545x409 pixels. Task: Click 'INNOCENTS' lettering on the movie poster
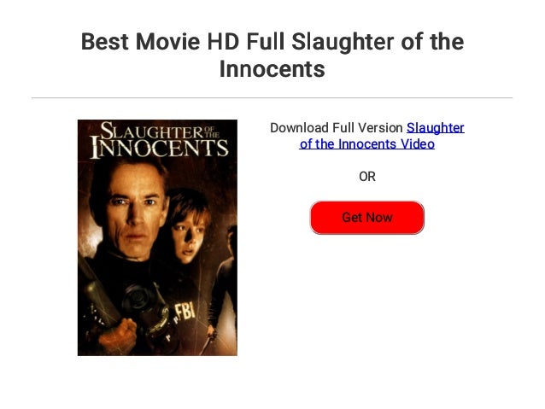click(160, 149)
